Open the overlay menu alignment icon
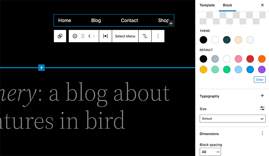The image size is (269, 156). point(145,36)
